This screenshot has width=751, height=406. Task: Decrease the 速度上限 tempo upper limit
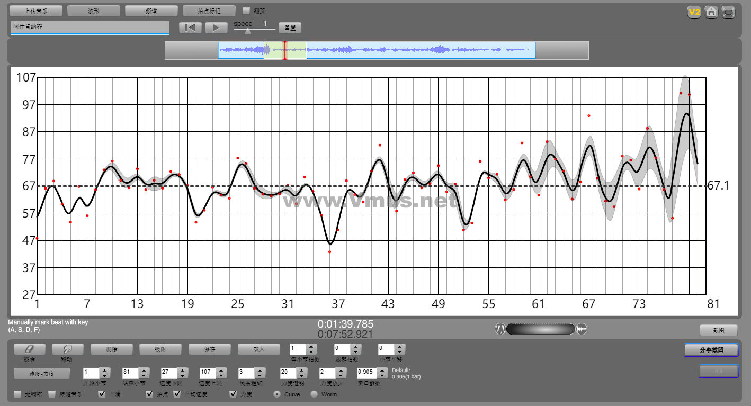tap(221, 376)
